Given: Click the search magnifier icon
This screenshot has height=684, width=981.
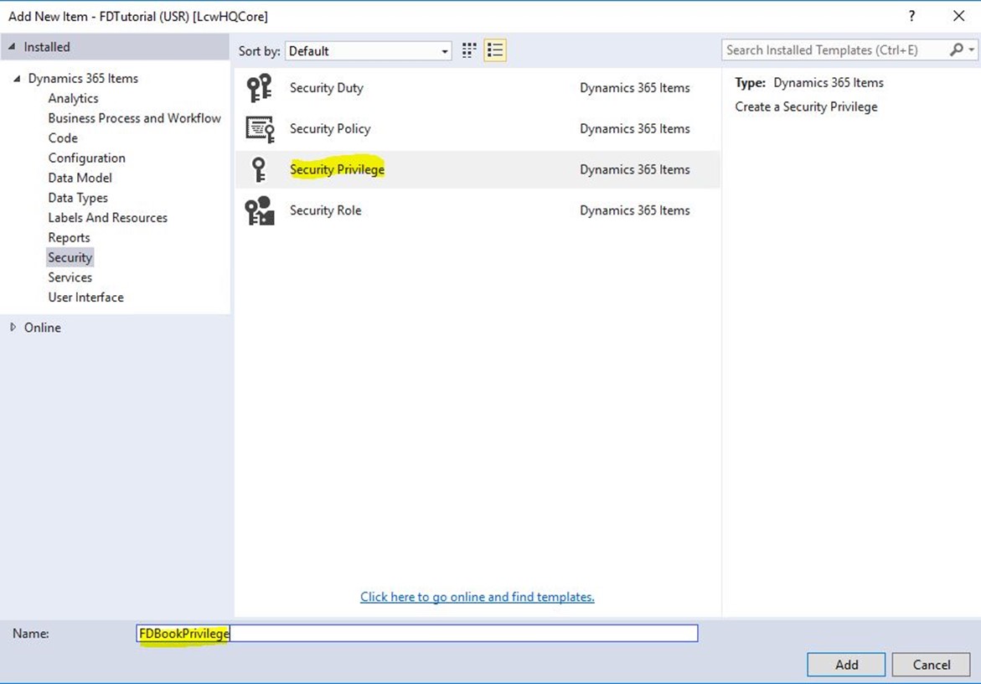Looking at the screenshot, I should click(956, 50).
